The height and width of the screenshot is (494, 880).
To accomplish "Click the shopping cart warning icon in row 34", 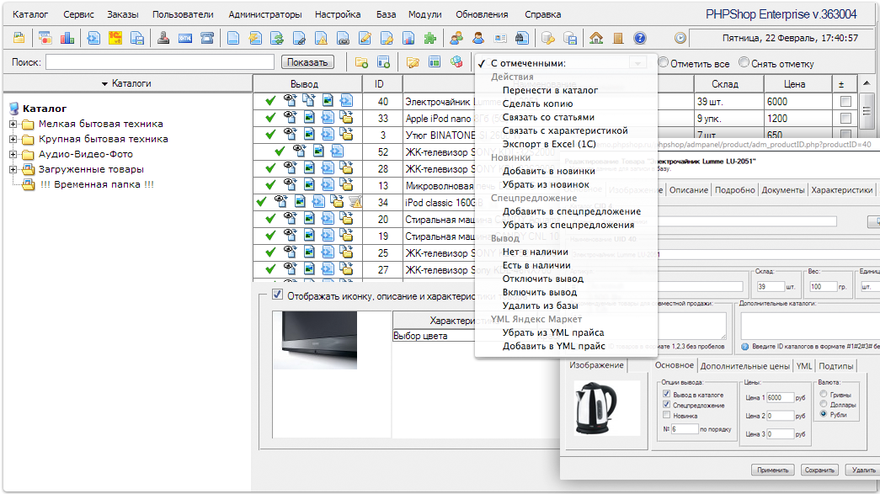I will click(x=355, y=202).
